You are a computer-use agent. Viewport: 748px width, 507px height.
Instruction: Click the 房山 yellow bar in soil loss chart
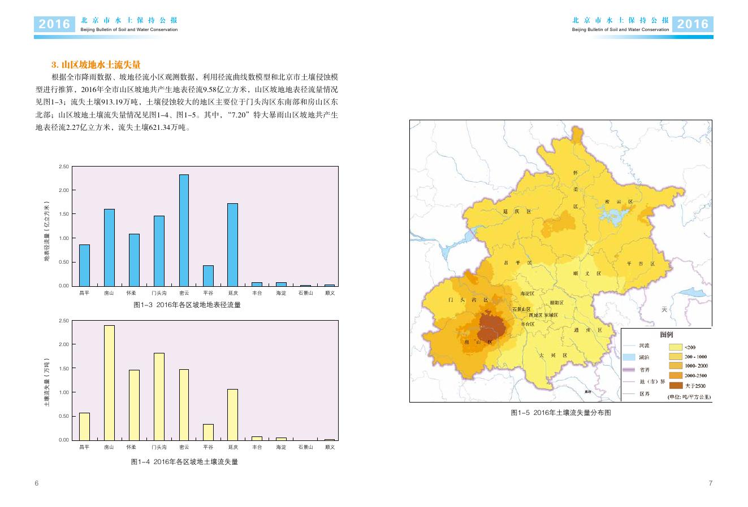pos(109,382)
